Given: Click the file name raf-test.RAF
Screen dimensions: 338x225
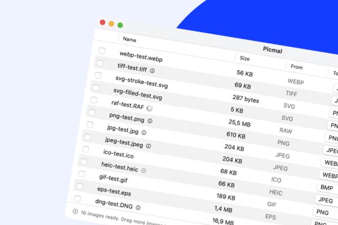Looking at the screenshot, I should point(128,105).
